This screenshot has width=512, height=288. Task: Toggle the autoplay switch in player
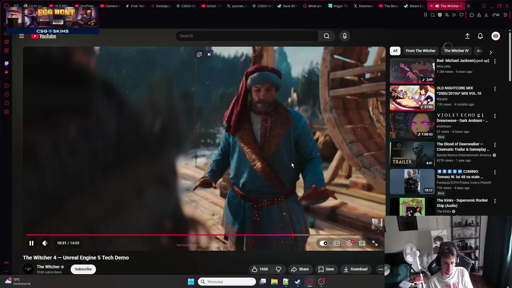tap(324, 243)
